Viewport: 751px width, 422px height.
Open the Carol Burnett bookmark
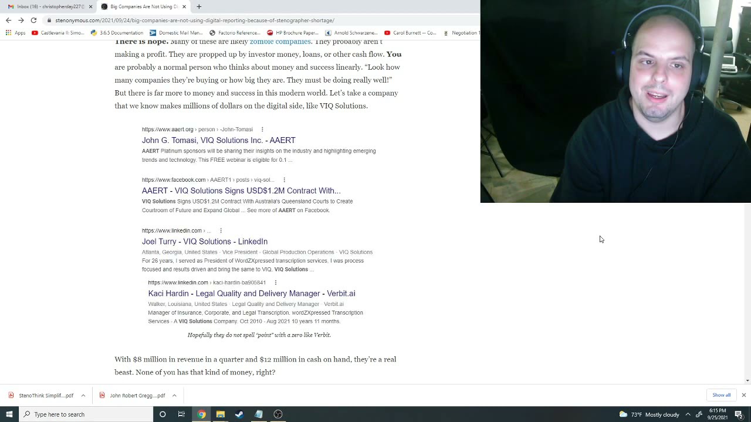(410, 33)
